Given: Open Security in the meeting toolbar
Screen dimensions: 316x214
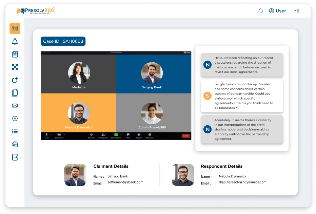Looking at the screenshot, I should click(x=91, y=136).
